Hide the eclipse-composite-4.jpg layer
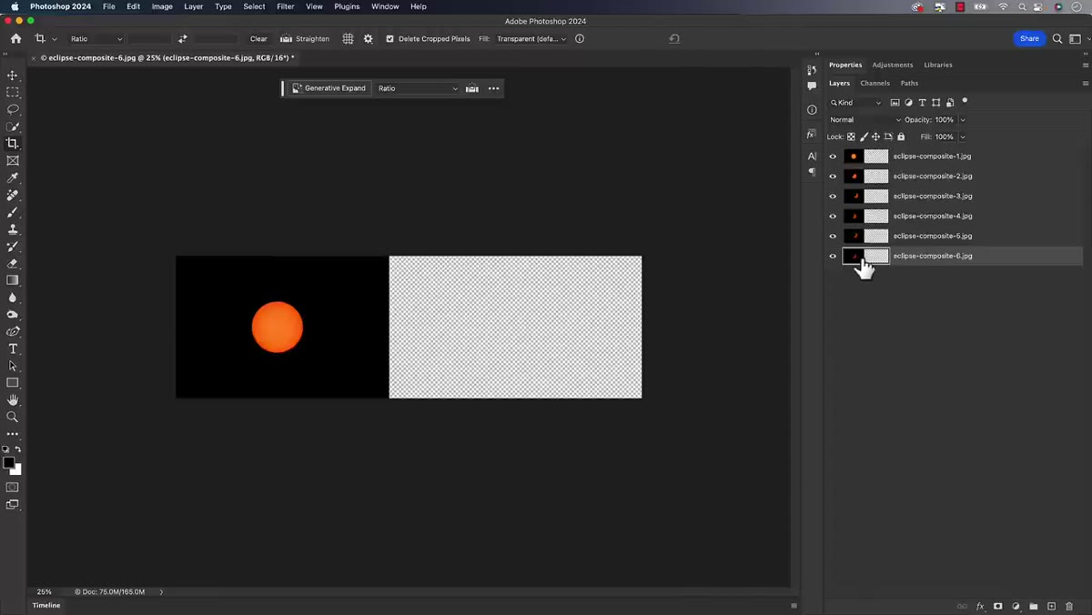 (833, 217)
